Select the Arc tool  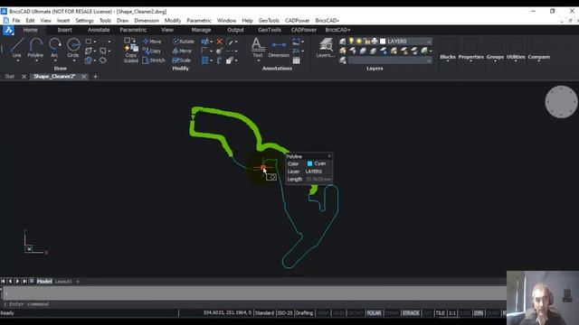tap(54, 47)
